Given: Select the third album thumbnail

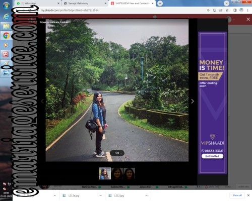Looking at the screenshot, I should click(129, 173).
